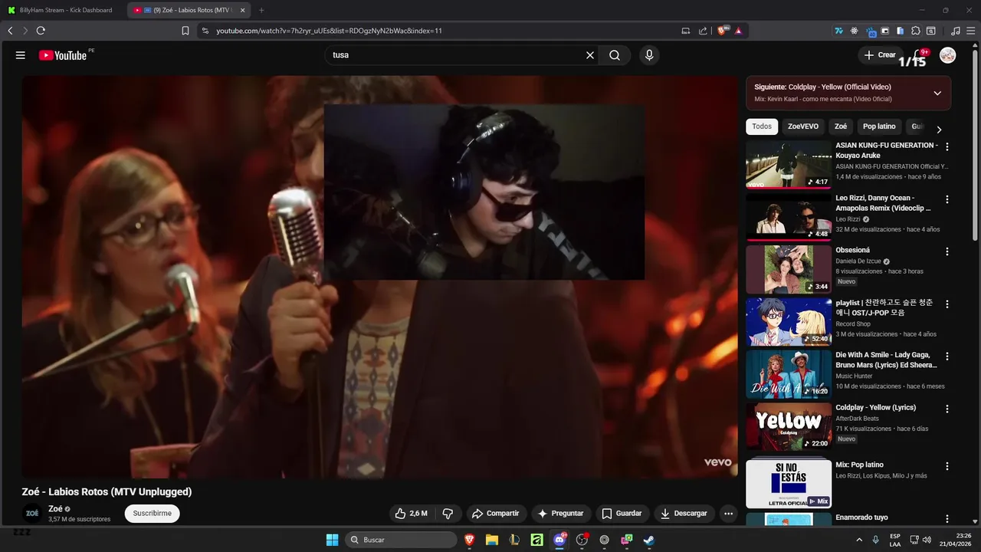The height and width of the screenshot is (552, 981).
Task: Open browser extensions puzzle icon
Action: [x=916, y=31]
